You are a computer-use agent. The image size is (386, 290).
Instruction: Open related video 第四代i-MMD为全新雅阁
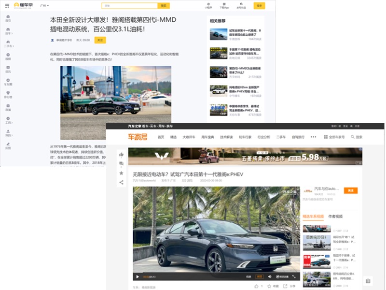(x=235, y=72)
